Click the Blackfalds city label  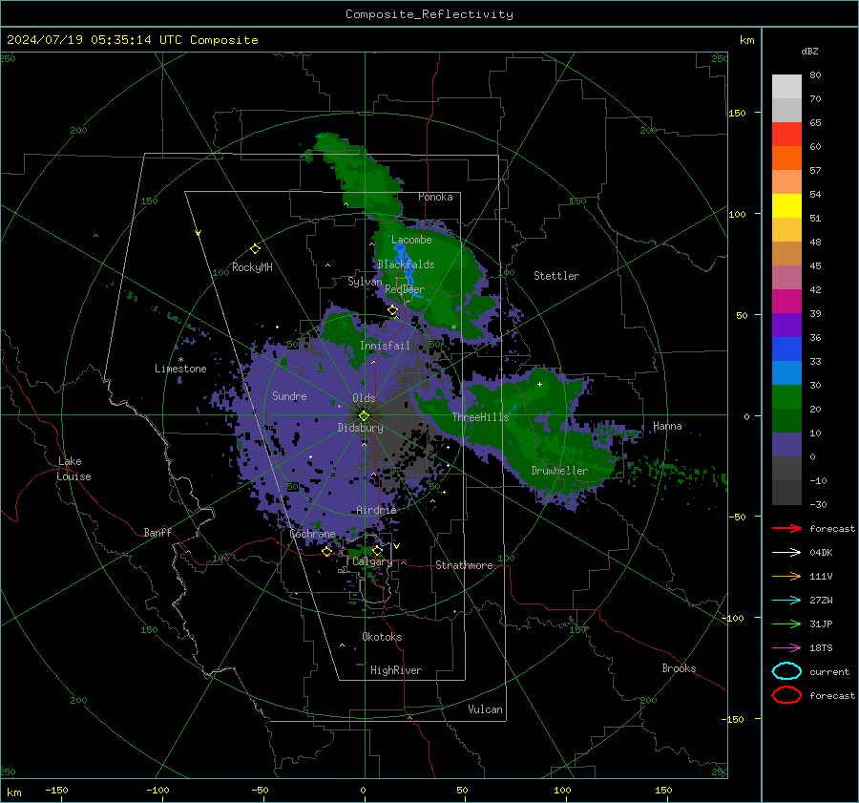pos(406,264)
